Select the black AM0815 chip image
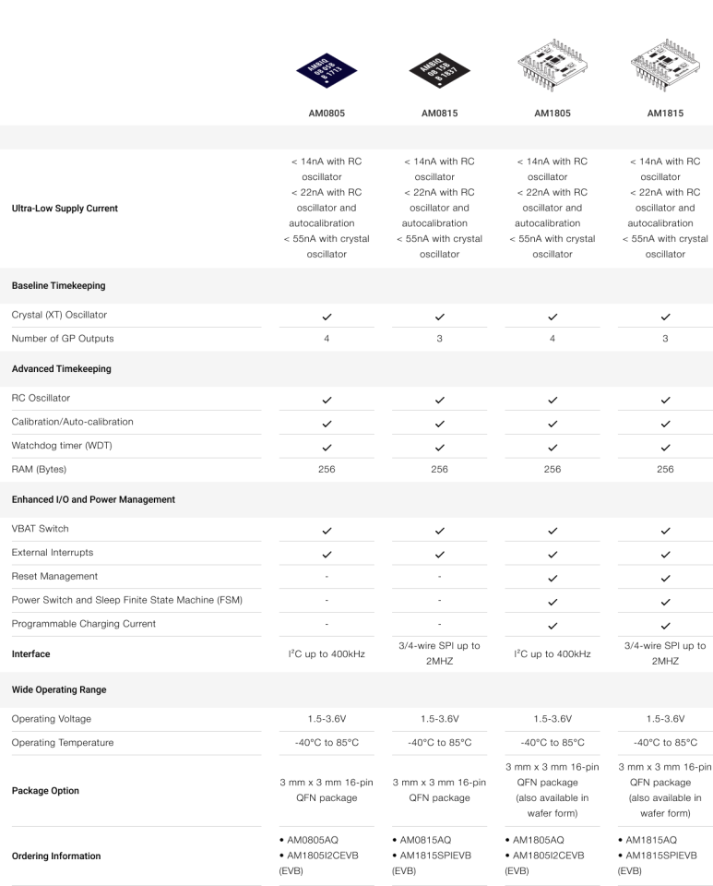The image size is (713, 886). pos(439,71)
